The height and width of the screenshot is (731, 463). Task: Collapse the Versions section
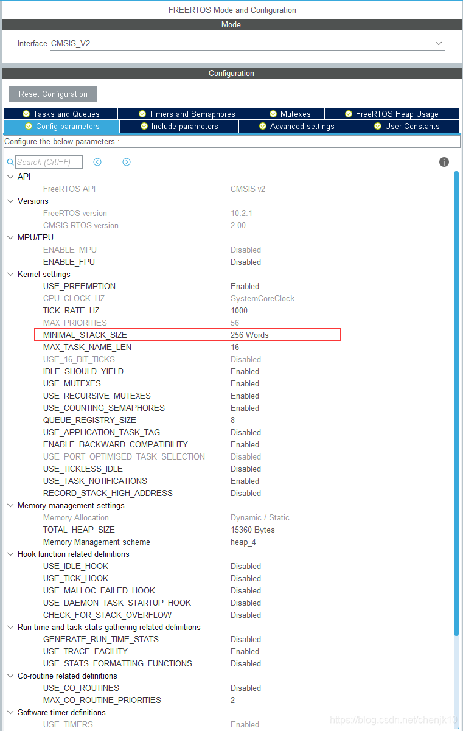(x=10, y=201)
